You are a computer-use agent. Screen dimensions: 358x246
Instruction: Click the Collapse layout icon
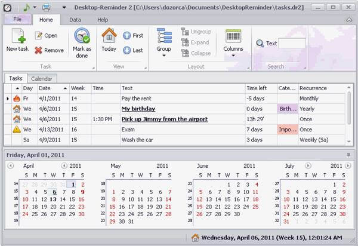click(x=185, y=53)
